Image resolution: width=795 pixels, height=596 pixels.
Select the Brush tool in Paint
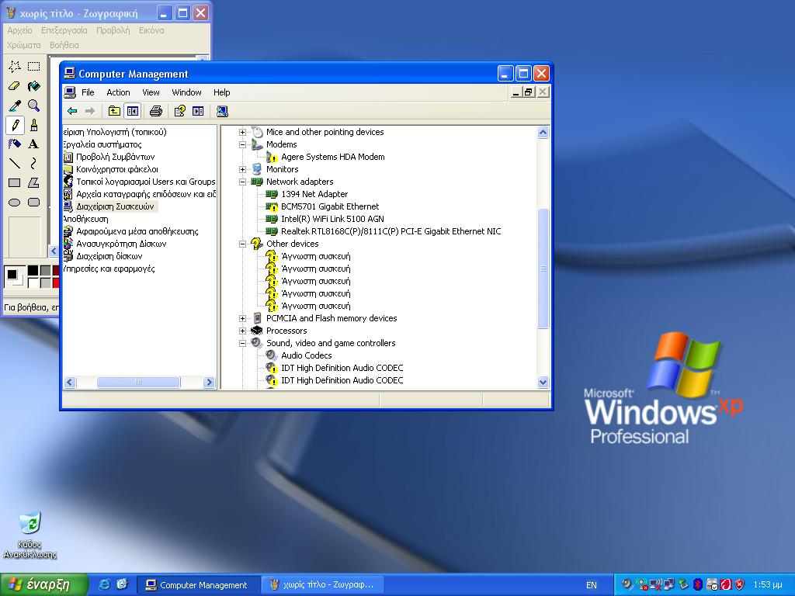point(34,125)
